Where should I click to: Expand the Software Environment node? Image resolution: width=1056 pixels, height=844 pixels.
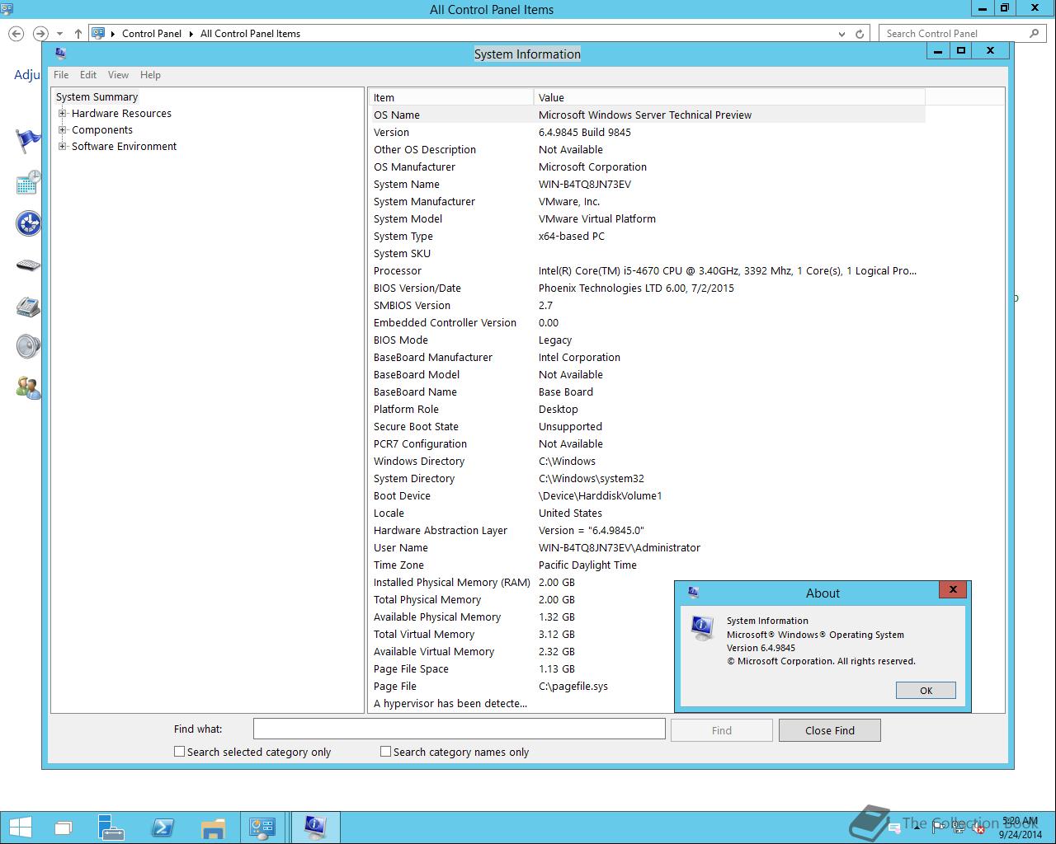click(x=62, y=147)
